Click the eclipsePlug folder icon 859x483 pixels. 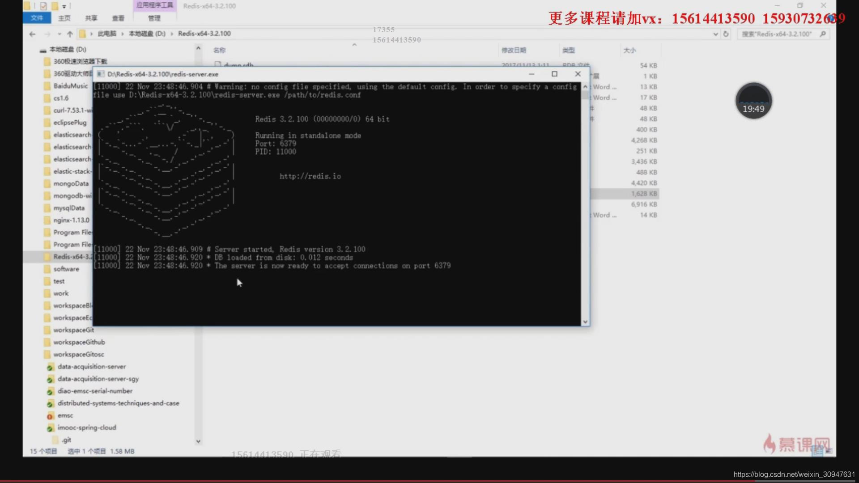(x=47, y=123)
